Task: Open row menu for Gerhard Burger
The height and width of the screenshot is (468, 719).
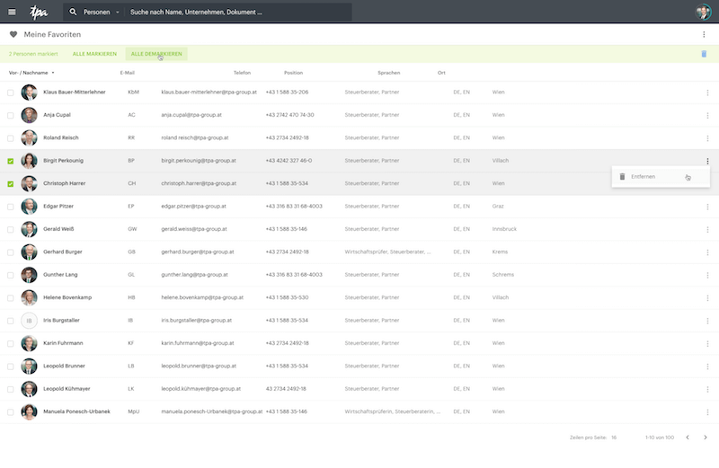Action: click(707, 252)
